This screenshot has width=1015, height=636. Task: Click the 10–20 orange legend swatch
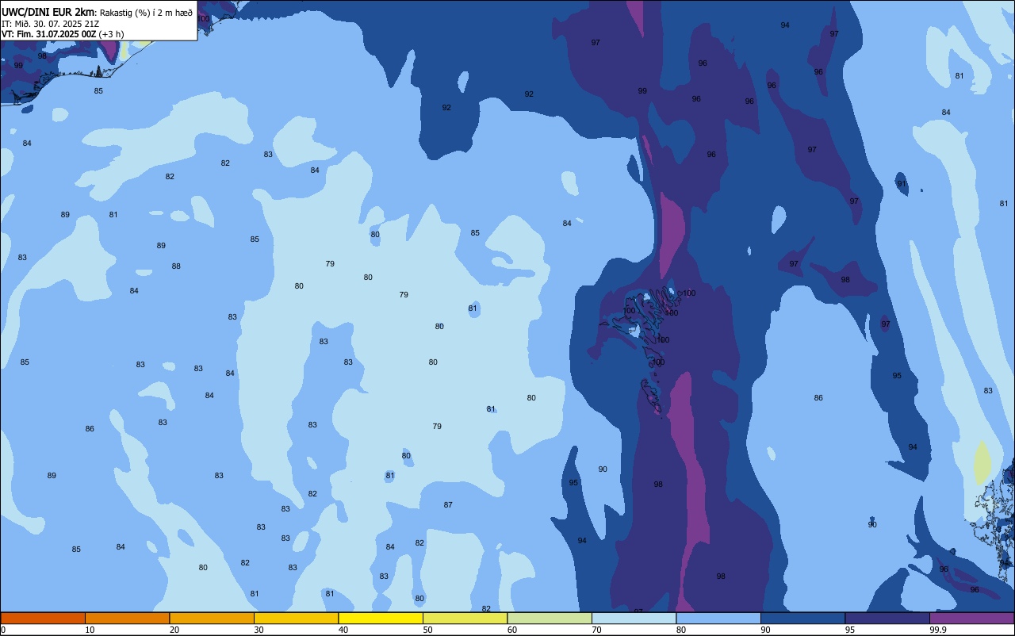pos(127,618)
